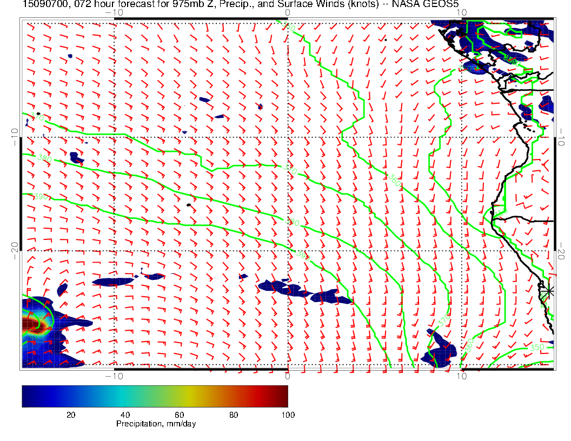Click the green "380" contour label near the left edge
The image size is (571, 441).
pos(44,159)
